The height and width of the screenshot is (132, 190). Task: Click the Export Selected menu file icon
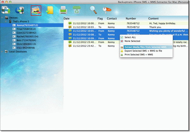(x=122, y=51)
